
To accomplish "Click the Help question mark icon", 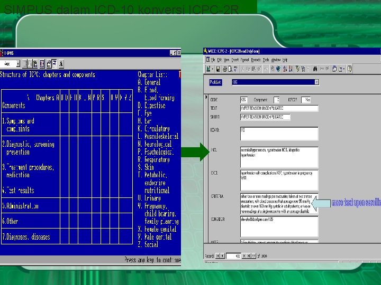I will [350, 69].
